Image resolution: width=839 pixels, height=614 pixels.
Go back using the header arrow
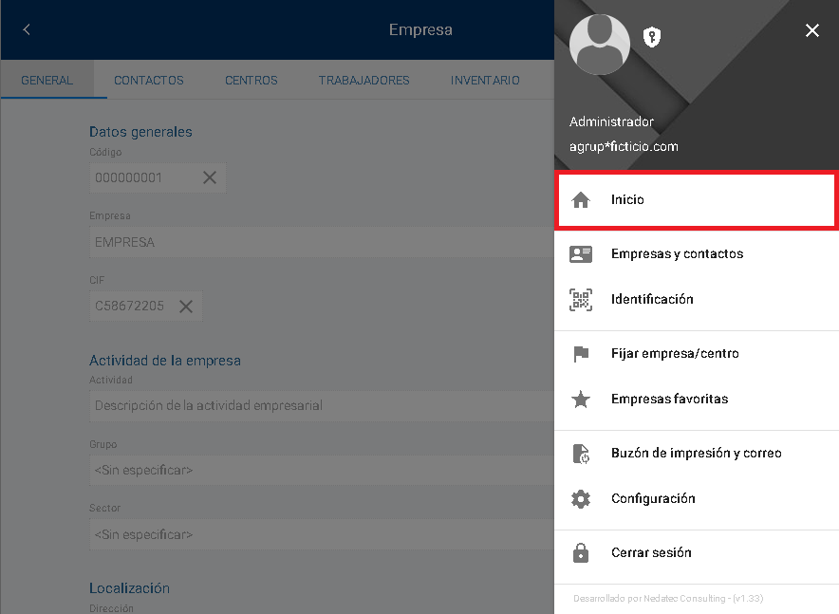click(27, 30)
